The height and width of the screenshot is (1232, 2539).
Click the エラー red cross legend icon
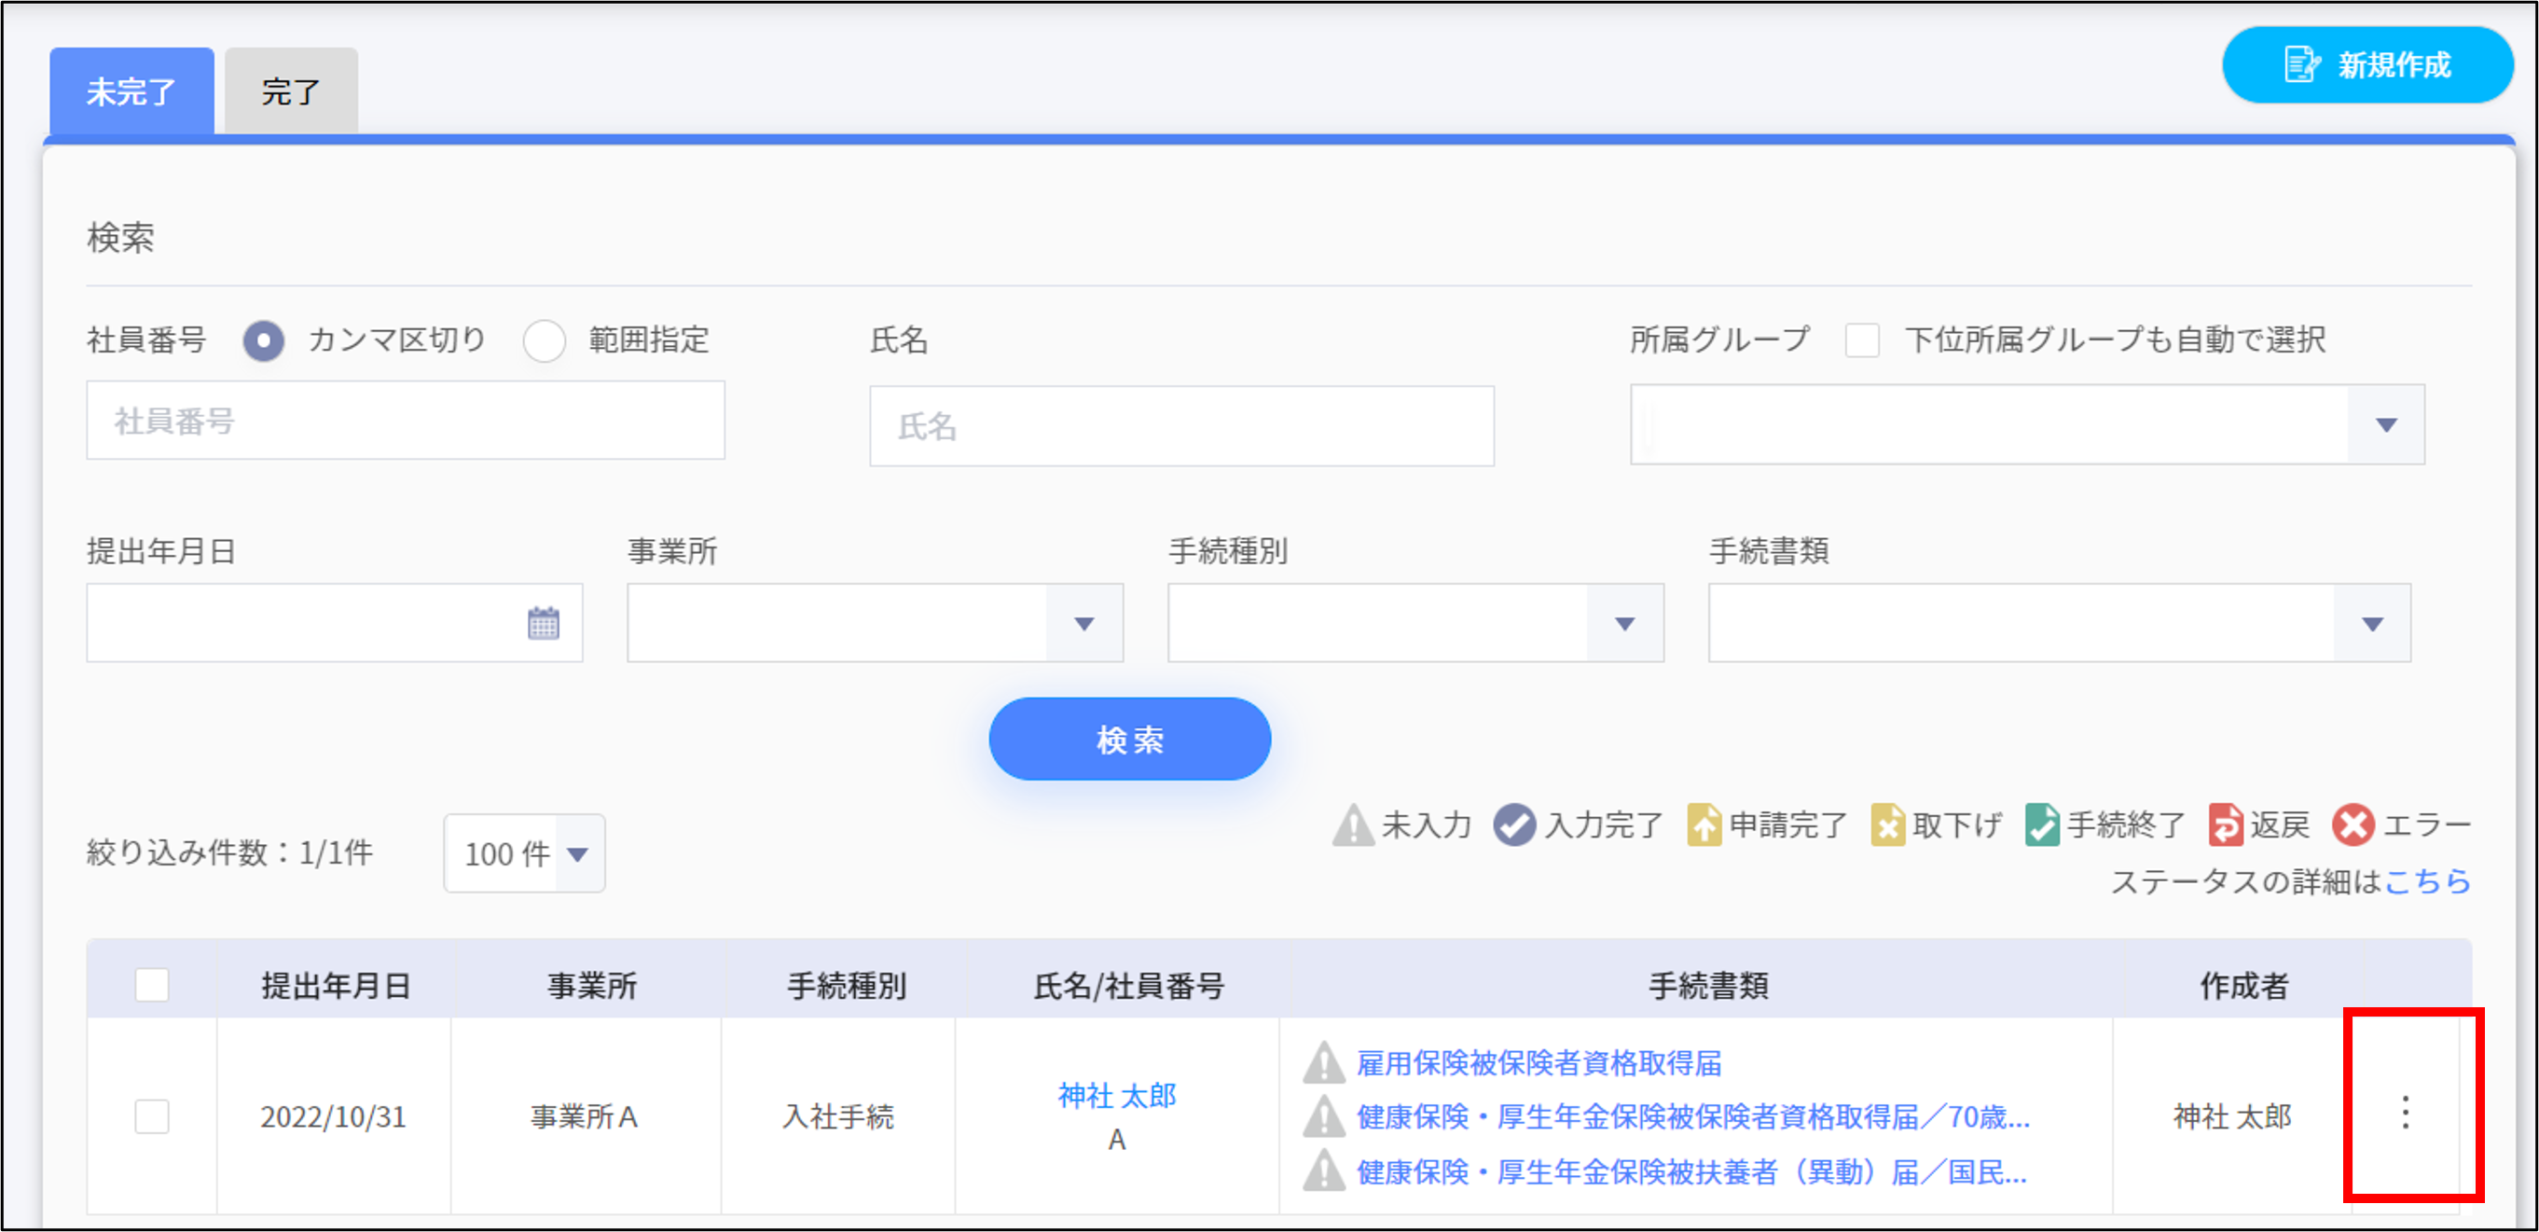tap(2352, 825)
